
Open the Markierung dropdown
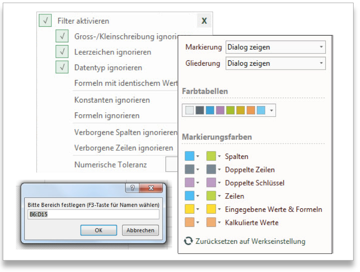[276, 47]
